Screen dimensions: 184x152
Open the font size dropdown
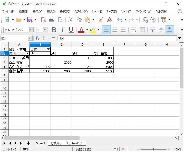pos(45,30)
